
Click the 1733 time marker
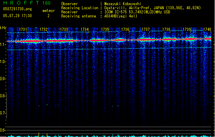pyautogui.click(x=64, y=29)
